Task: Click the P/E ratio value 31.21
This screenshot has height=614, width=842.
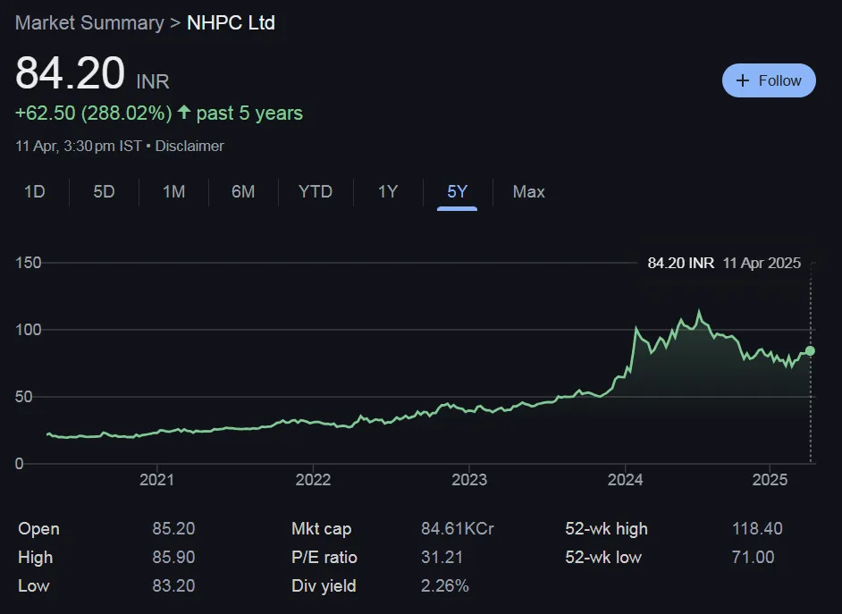Action: [x=442, y=557]
